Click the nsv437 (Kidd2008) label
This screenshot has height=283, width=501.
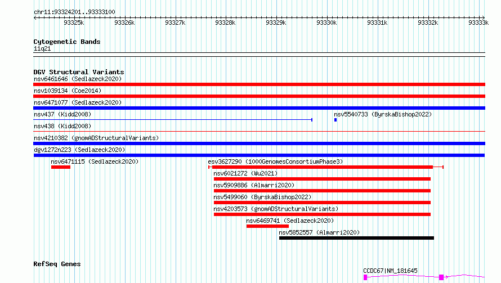point(62,114)
